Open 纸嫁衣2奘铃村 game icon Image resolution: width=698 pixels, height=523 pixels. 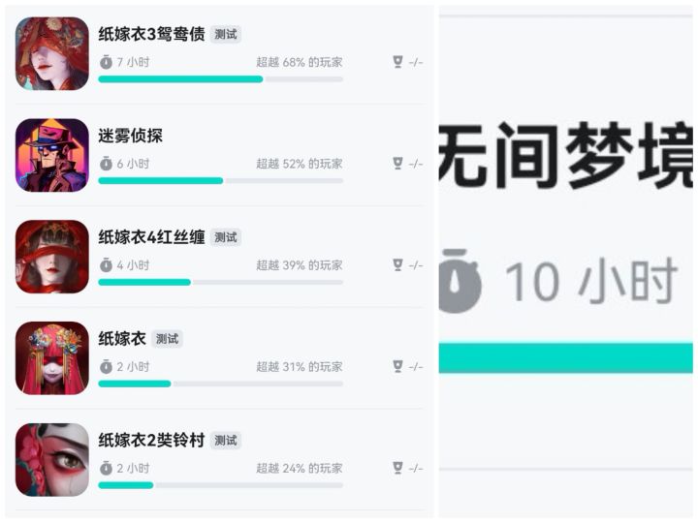point(52,460)
